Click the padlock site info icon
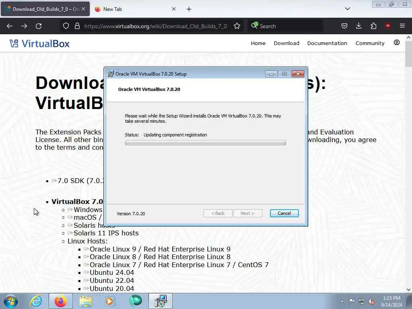412x309 pixels. [x=77, y=26]
